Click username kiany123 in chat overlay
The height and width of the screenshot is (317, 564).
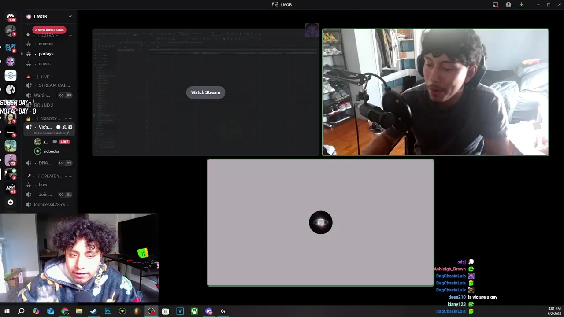point(456,304)
